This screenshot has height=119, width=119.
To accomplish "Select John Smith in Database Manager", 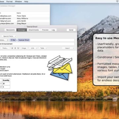I will (21, 21).
